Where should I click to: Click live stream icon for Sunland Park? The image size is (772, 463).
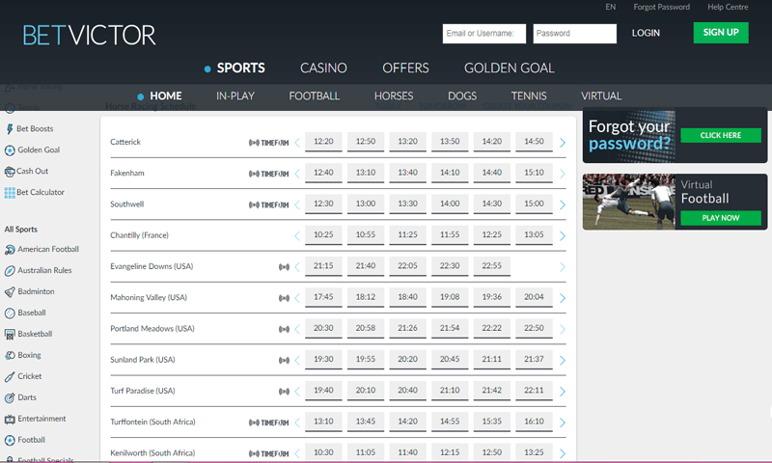[284, 360]
